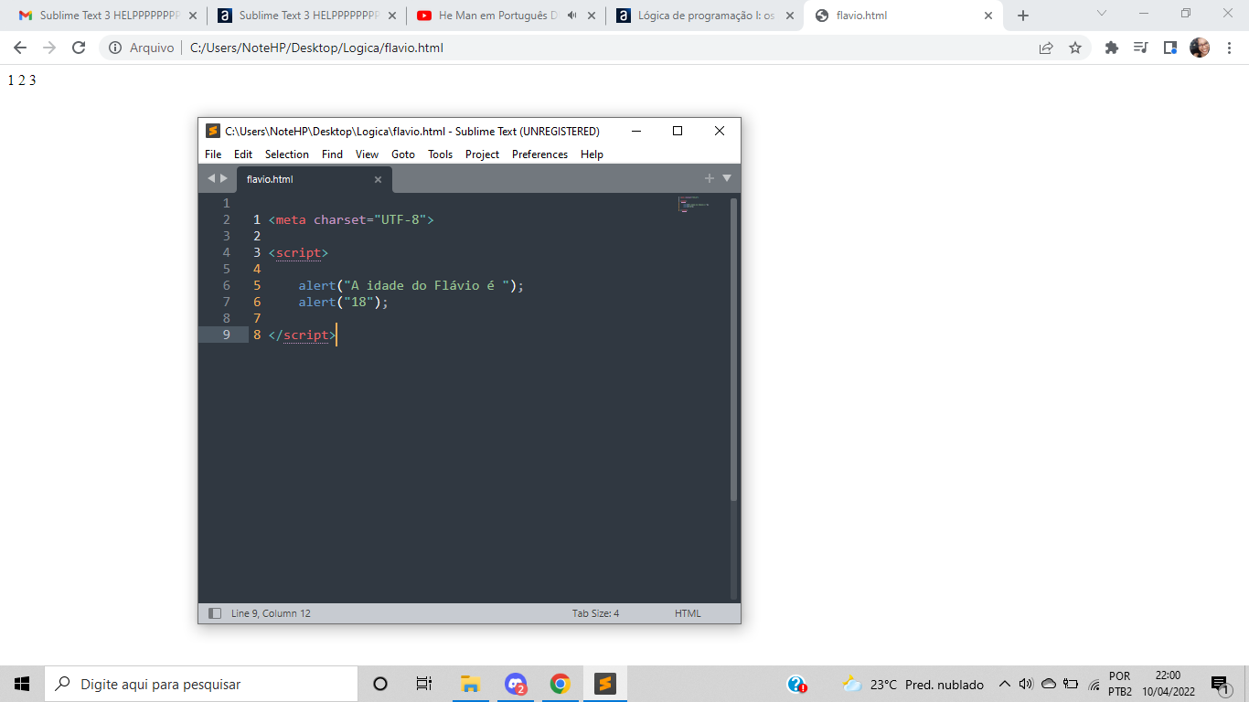This screenshot has width=1249, height=702.
Task: Open Chrome media controls icon
Action: pyautogui.click(x=1140, y=48)
